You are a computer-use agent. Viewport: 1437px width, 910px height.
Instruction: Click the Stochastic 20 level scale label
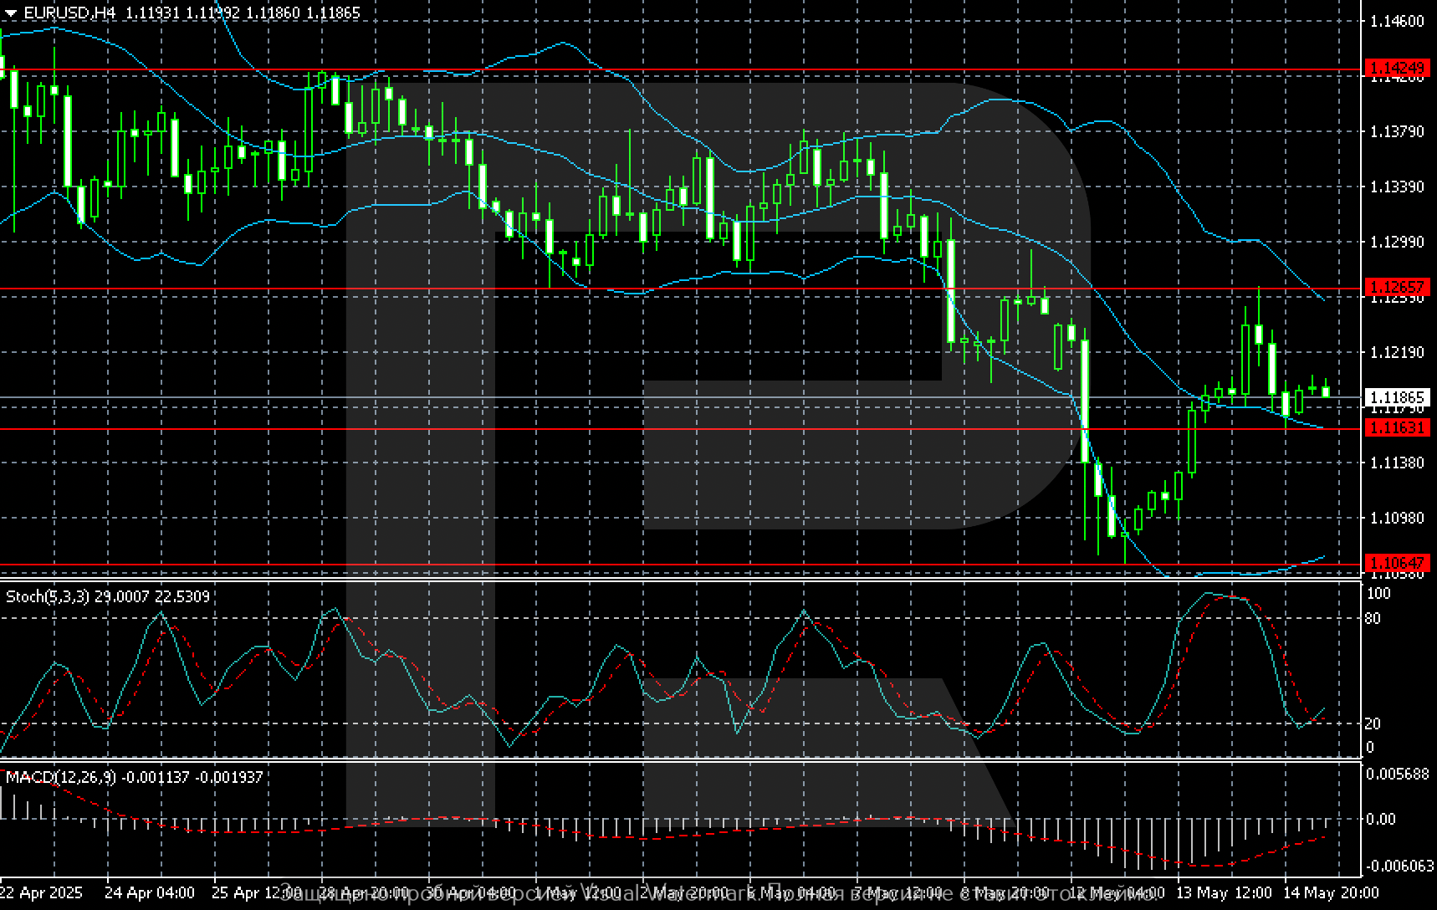(1373, 723)
